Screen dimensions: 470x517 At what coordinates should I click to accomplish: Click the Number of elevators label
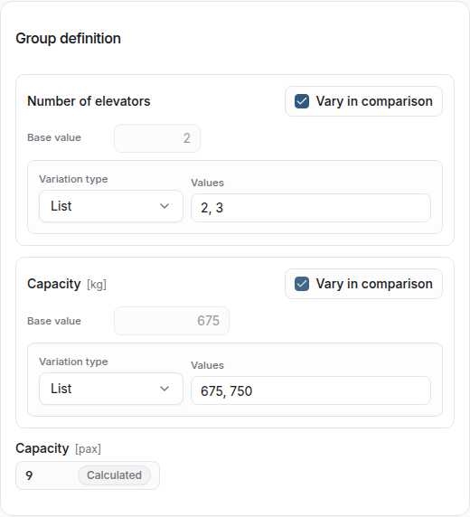tap(89, 101)
